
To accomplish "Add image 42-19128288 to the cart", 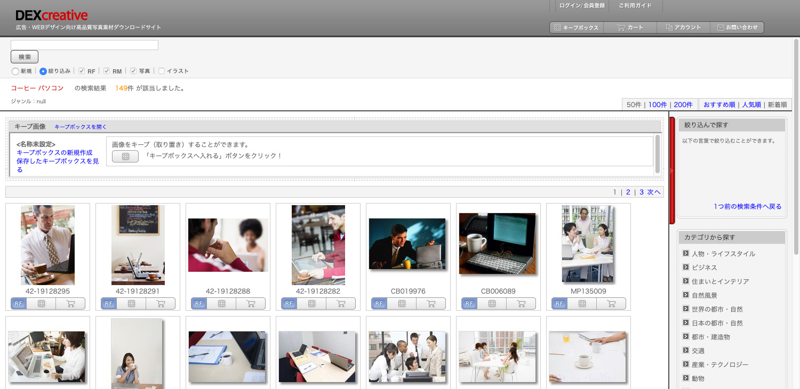I will click(x=251, y=304).
